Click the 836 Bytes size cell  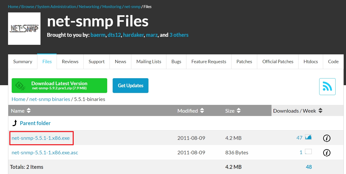coord(237,153)
